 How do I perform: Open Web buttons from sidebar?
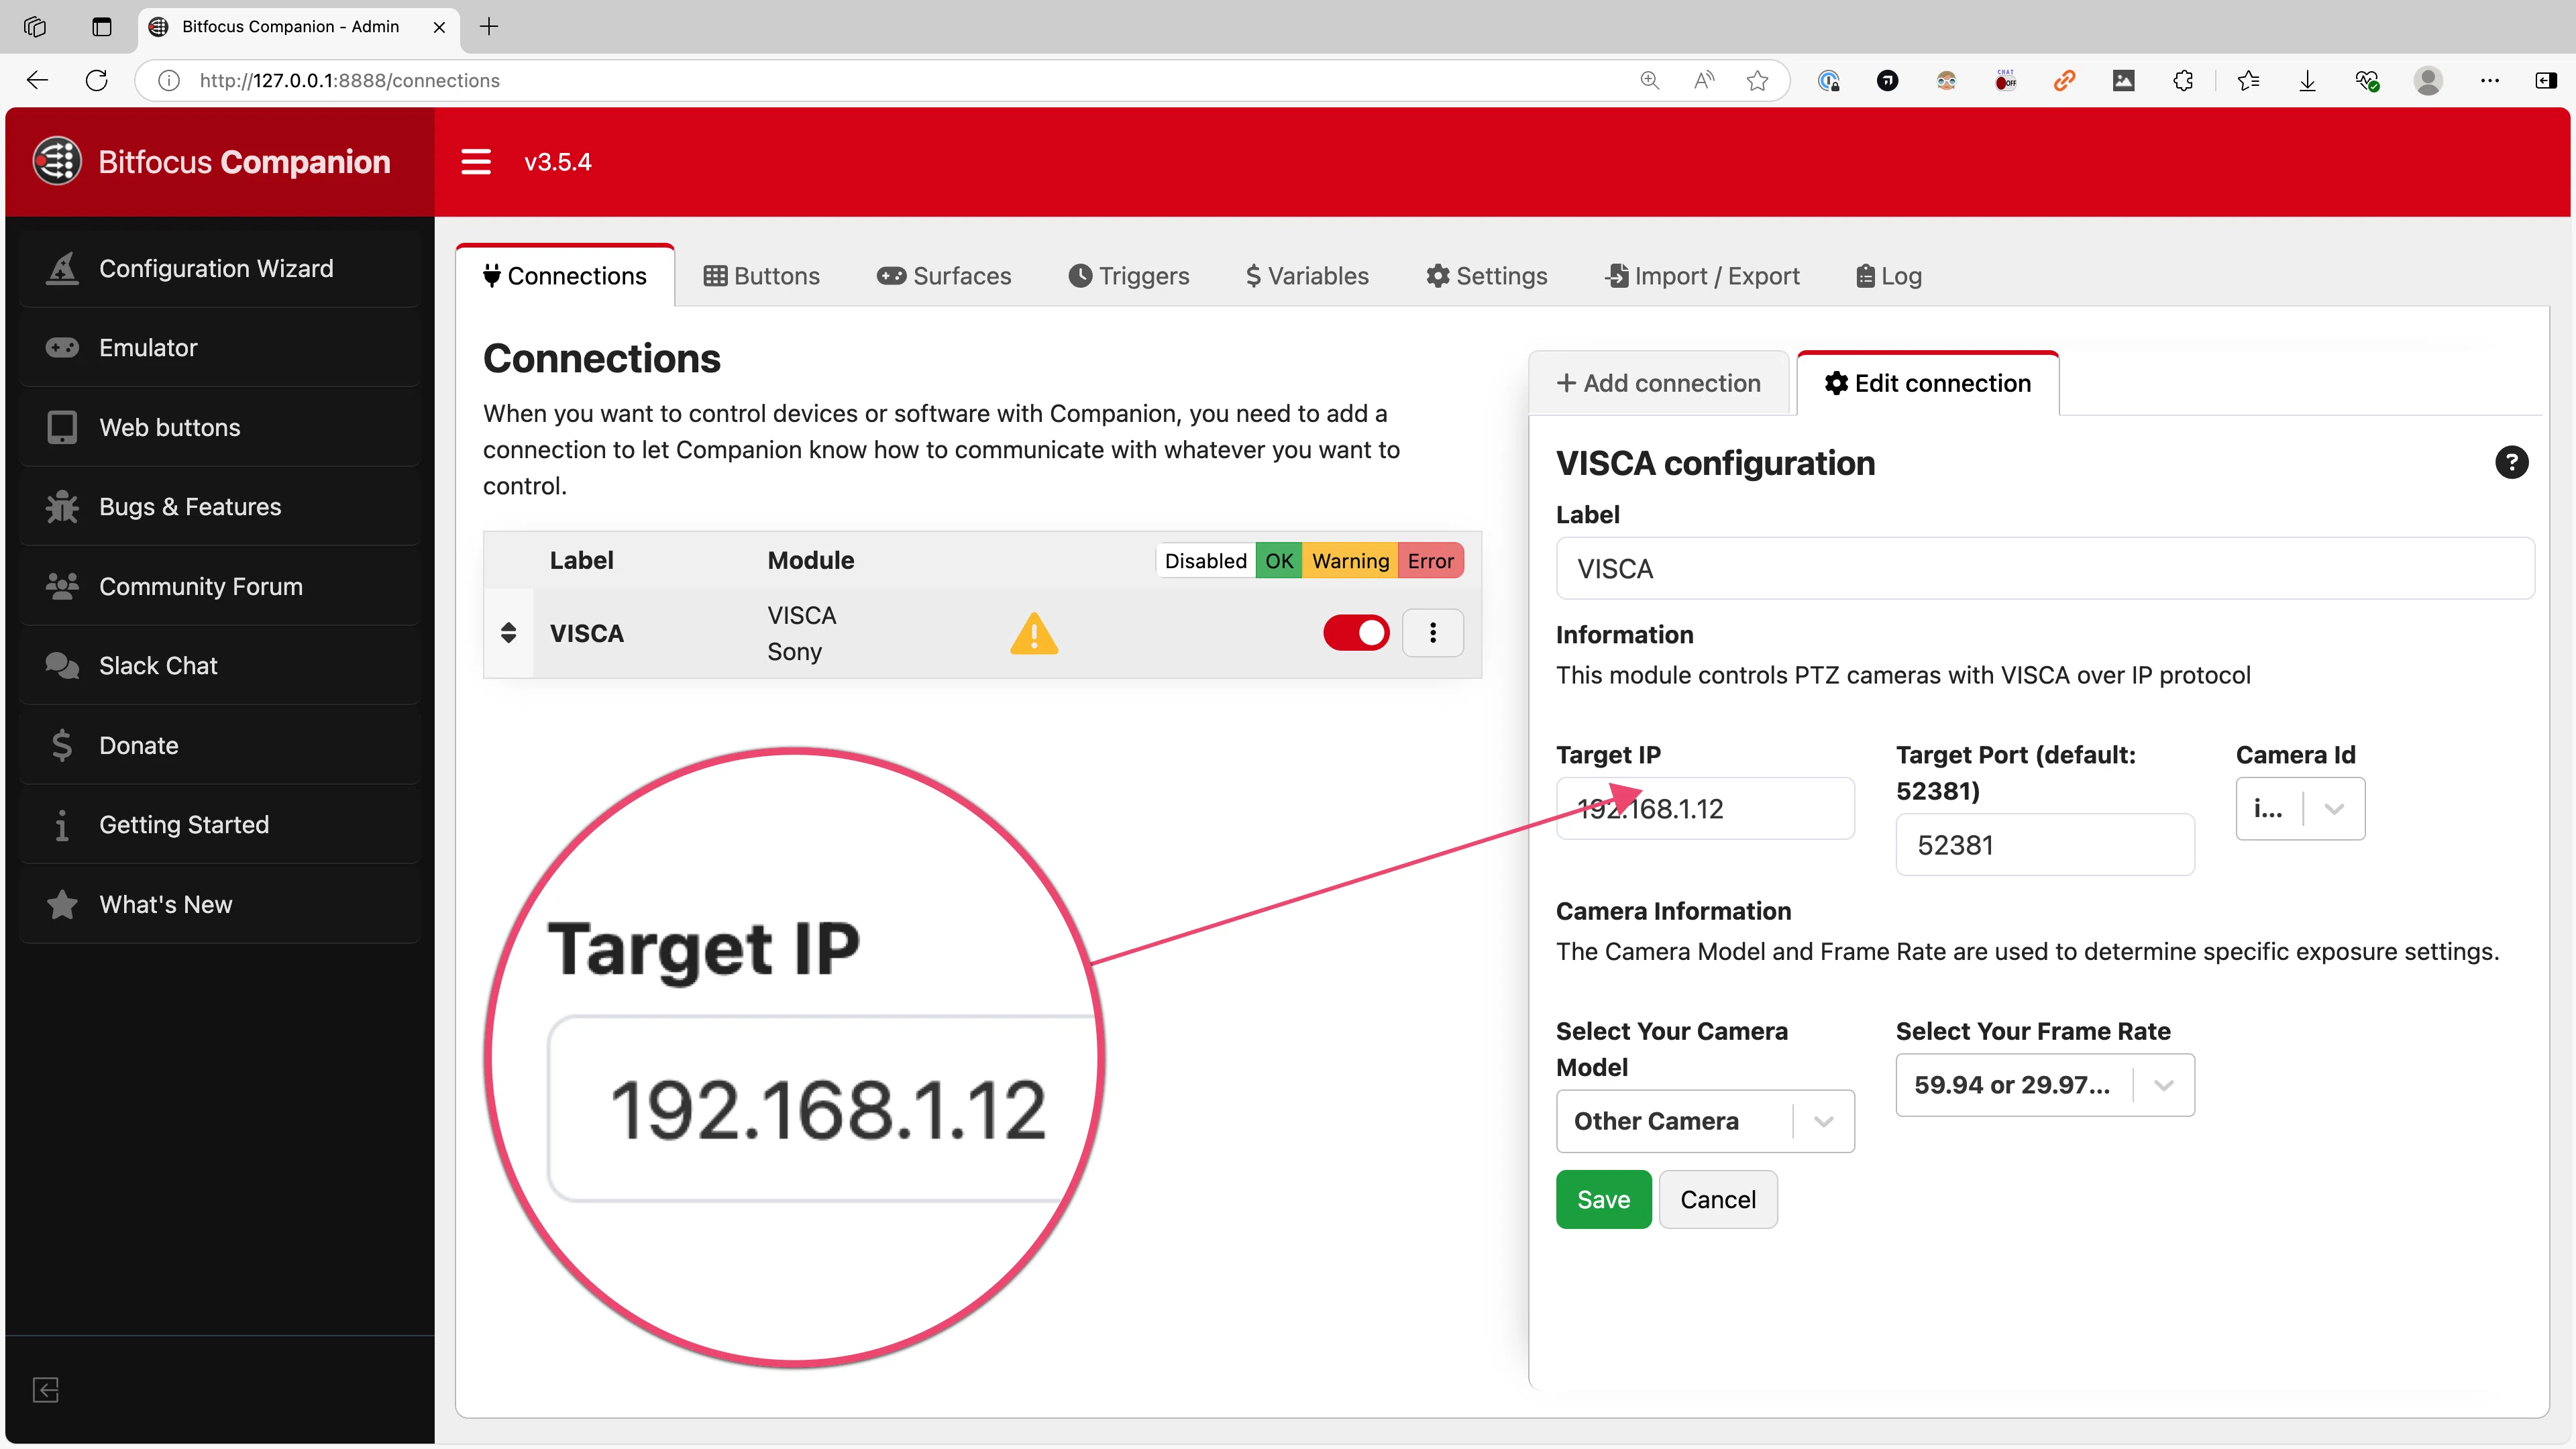[x=219, y=428]
